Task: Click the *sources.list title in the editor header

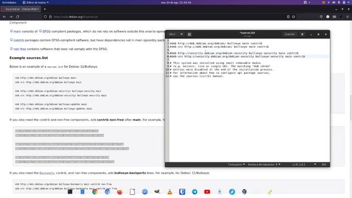Action: coord(247,33)
